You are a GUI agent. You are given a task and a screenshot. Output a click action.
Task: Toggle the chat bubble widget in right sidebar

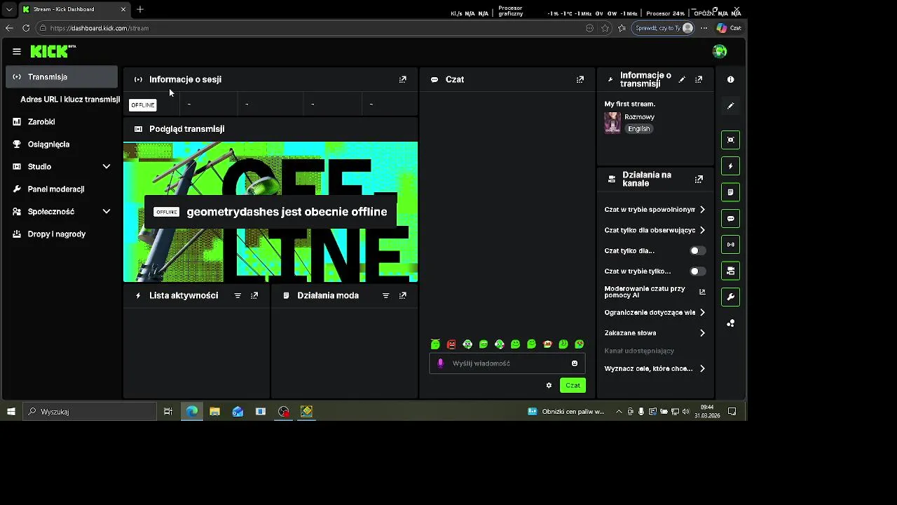[731, 218]
